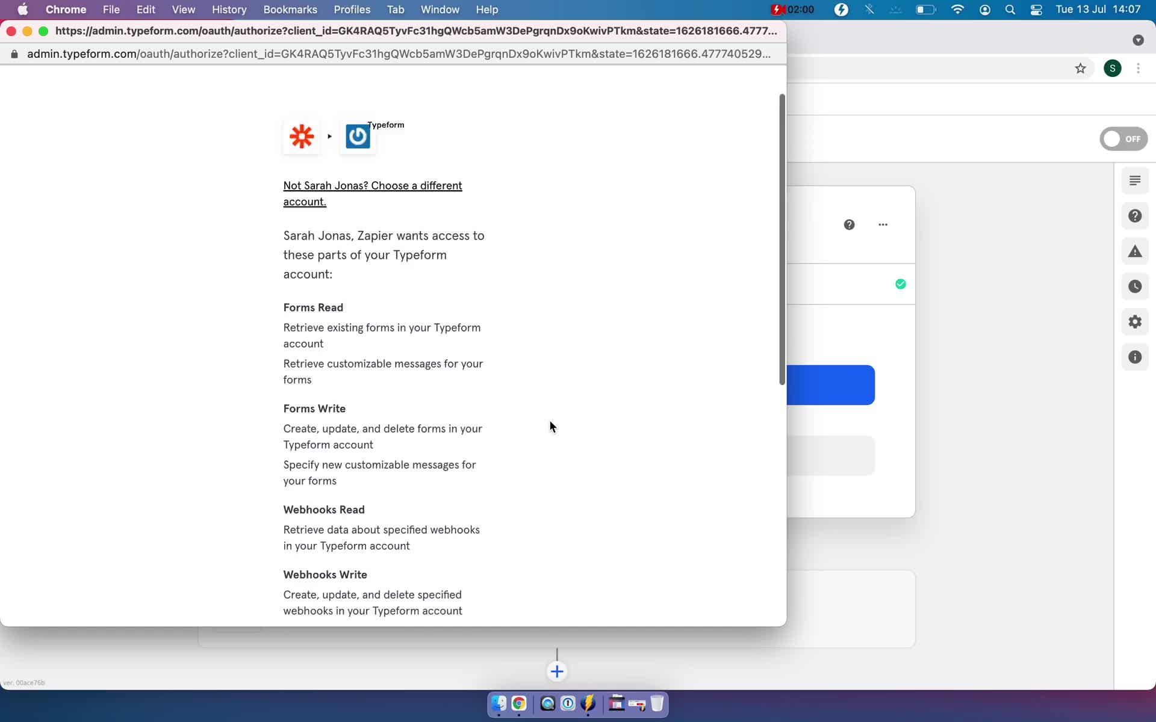Viewport: 1156px width, 722px height.
Task: Select the History menu bar item
Action: 229,9
